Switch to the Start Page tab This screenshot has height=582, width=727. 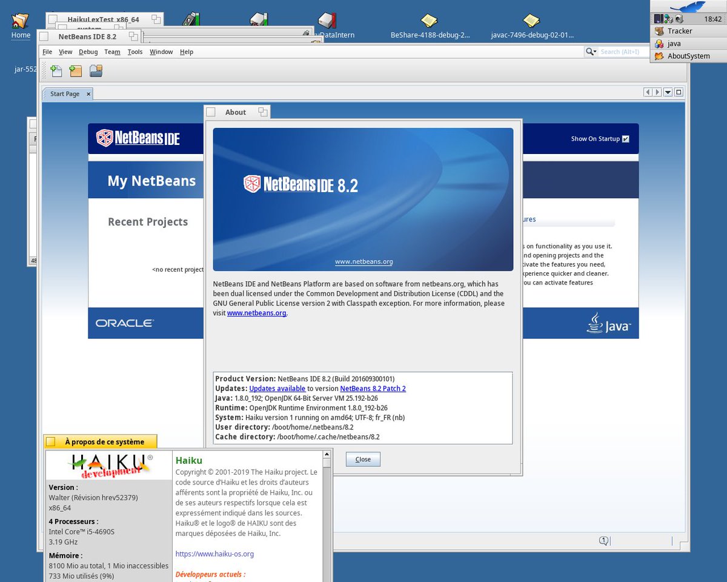tap(64, 93)
